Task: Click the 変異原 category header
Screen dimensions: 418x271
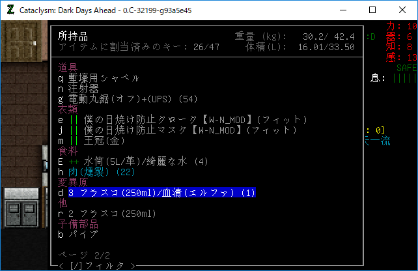Action: 73,182
